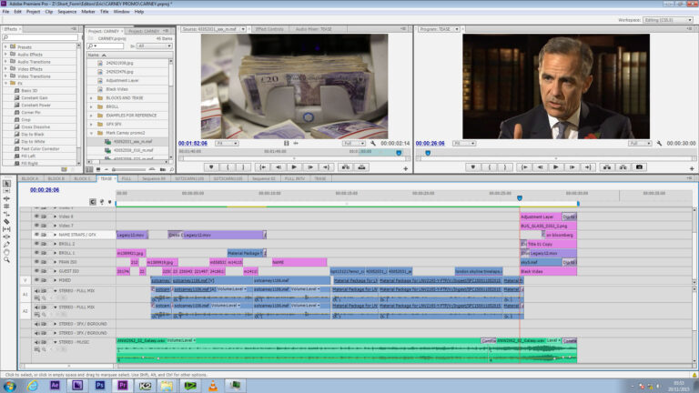The height and width of the screenshot is (393, 699).
Task: Select Cross Dissolve effect
Action: [x=35, y=127]
